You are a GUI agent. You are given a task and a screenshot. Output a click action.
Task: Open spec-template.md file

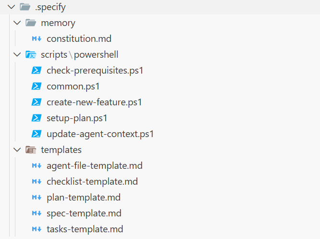click(84, 214)
